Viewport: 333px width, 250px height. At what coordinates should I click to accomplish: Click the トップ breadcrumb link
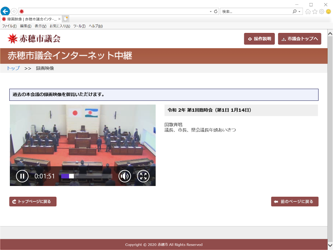point(13,68)
